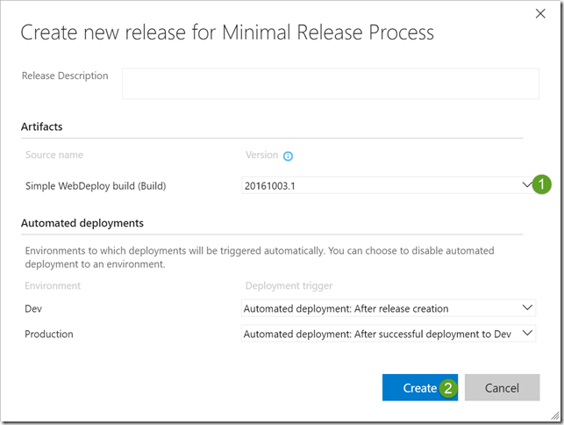Click the Automated deployments section heading
The height and width of the screenshot is (425, 564).
point(82,223)
